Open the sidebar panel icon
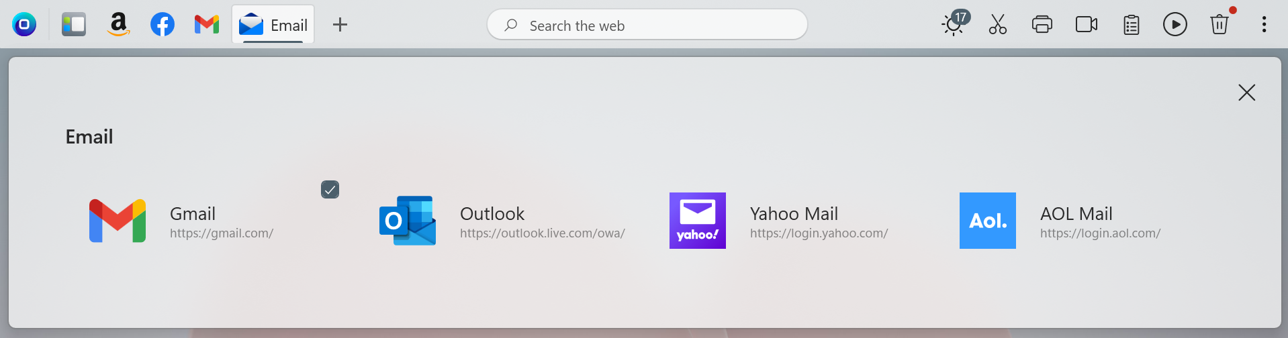The width and height of the screenshot is (1288, 338). (74, 25)
